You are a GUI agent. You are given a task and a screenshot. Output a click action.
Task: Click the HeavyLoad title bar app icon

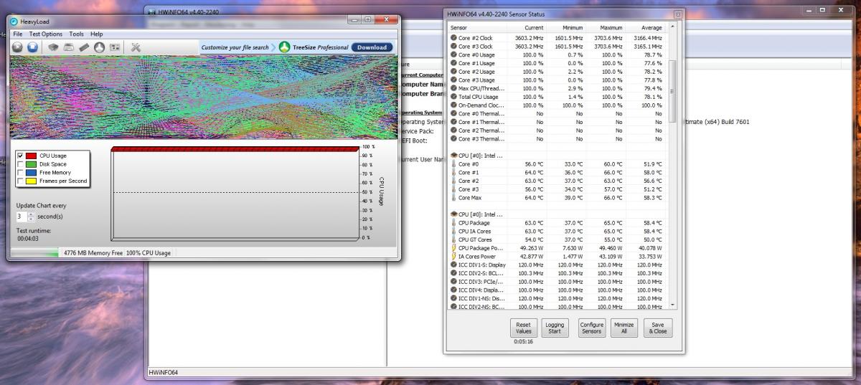click(x=15, y=22)
